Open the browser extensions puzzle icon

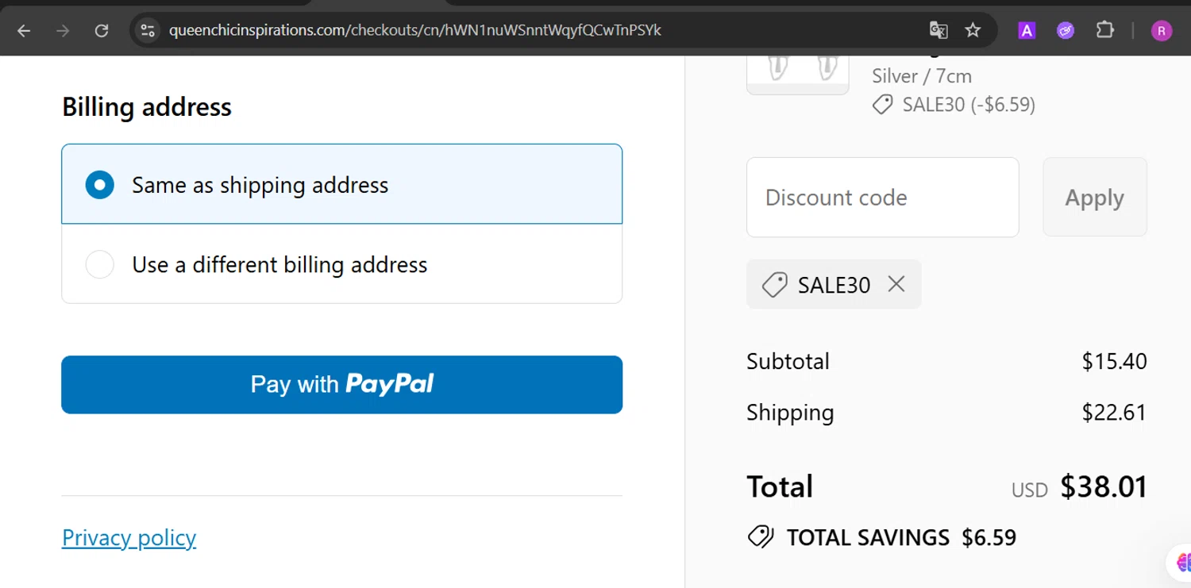point(1104,31)
